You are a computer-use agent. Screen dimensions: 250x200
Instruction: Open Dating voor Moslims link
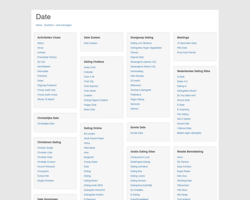[141, 43]
